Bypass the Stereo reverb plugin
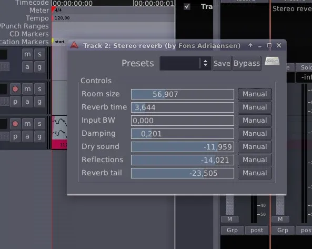 pos(247,63)
